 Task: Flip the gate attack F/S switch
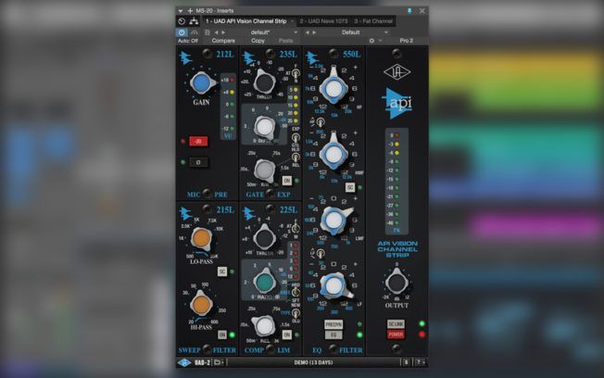(296, 73)
